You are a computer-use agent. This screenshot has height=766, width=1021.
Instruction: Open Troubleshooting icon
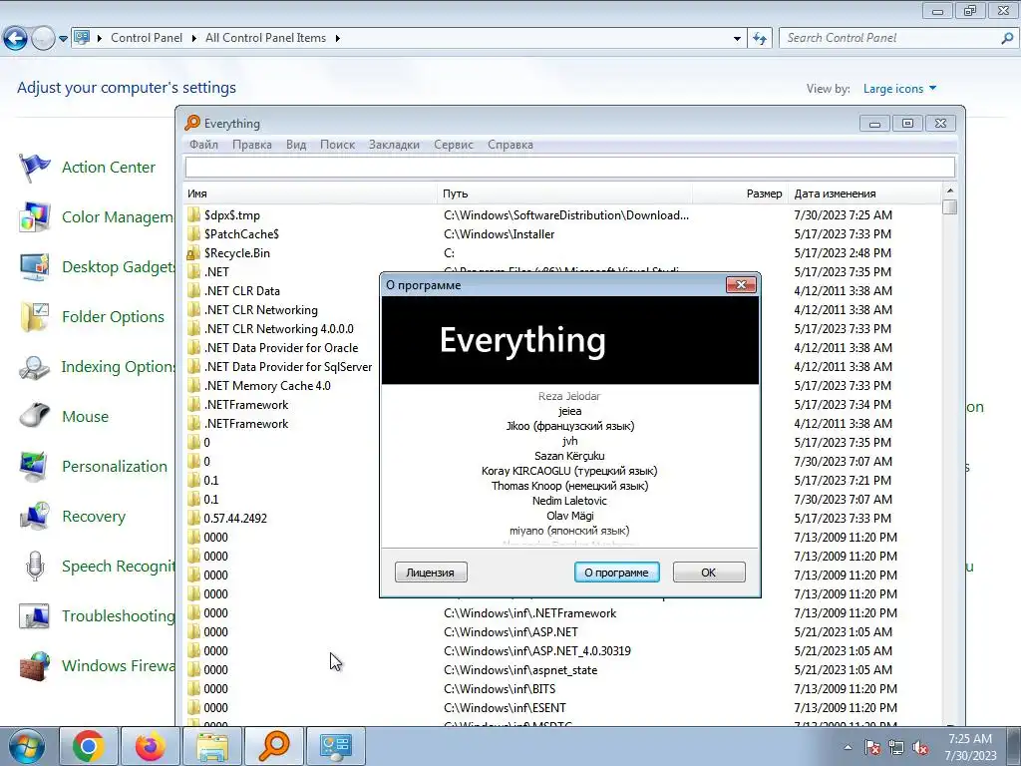[x=35, y=615]
